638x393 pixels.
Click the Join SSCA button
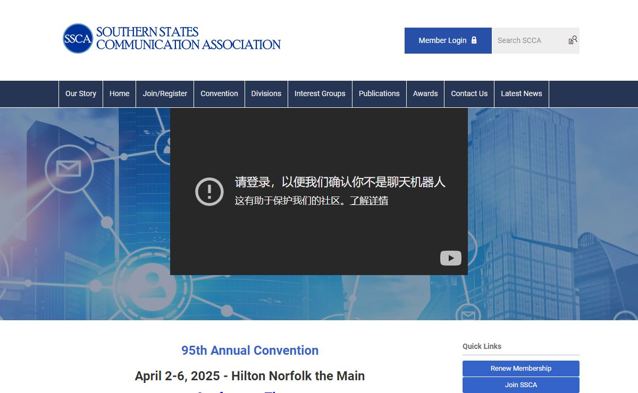point(521,385)
